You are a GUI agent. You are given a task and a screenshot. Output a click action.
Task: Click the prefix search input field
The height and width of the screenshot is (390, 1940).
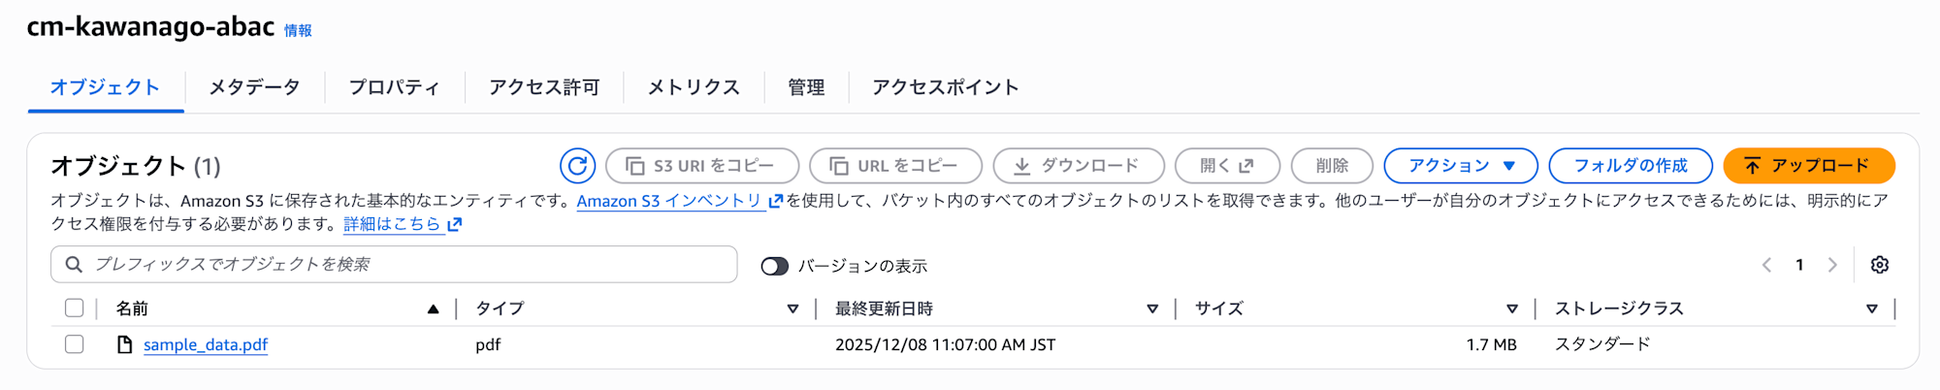(x=407, y=265)
